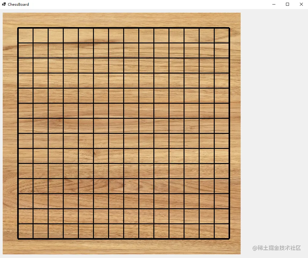
Task: Click the midpoint of the grid's top edge
Action: pos(124,28)
